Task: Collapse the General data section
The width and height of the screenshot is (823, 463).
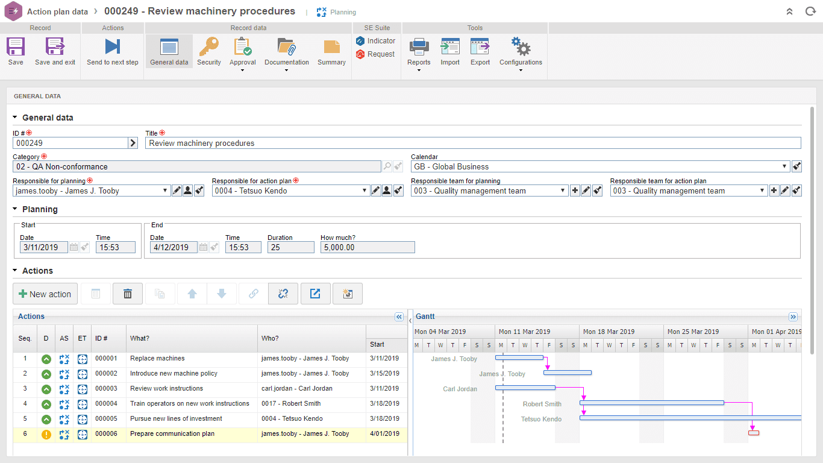Action: click(x=15, y=118)
